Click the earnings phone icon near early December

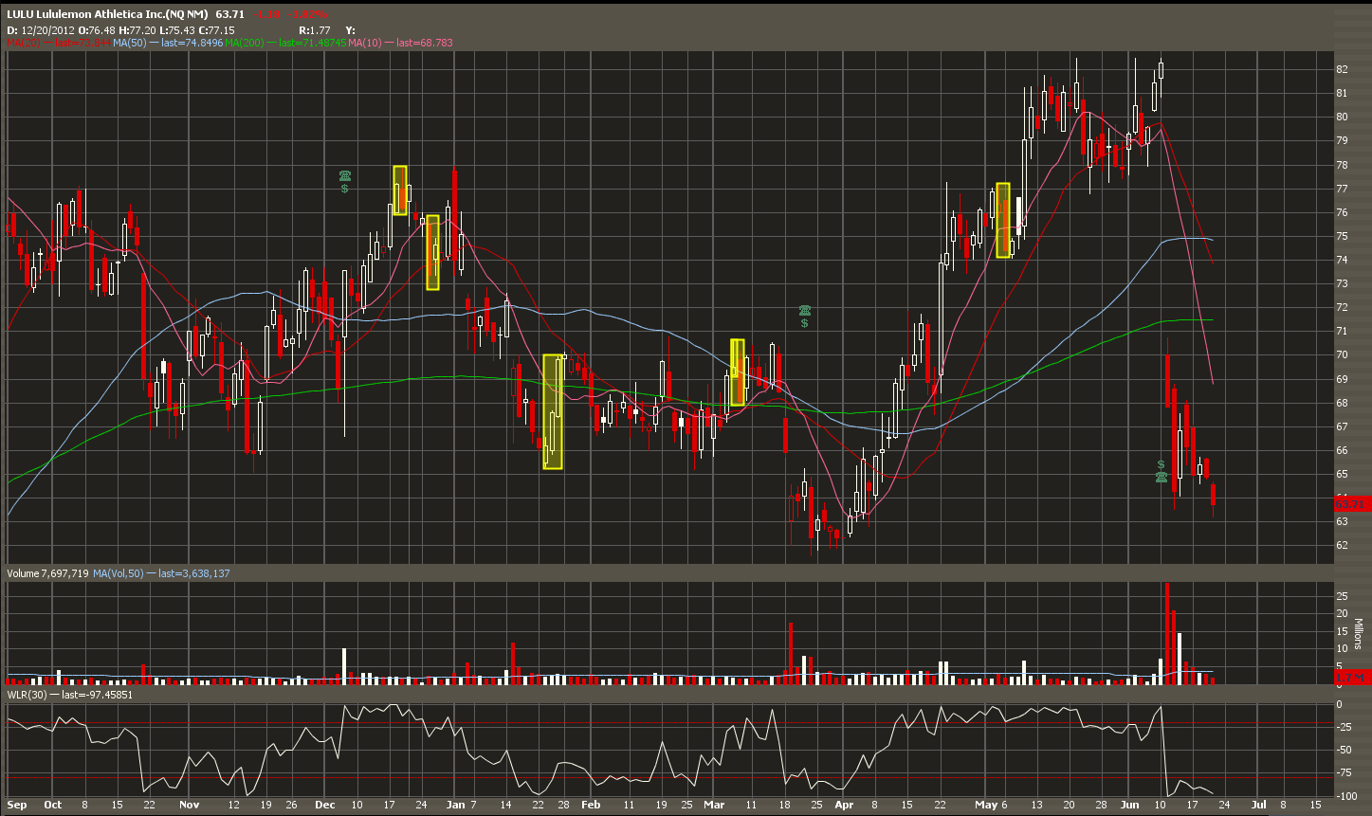click(345, 175)
